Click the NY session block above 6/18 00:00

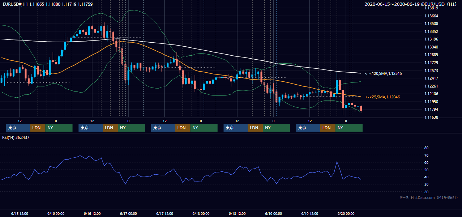(x=204, y=128)
